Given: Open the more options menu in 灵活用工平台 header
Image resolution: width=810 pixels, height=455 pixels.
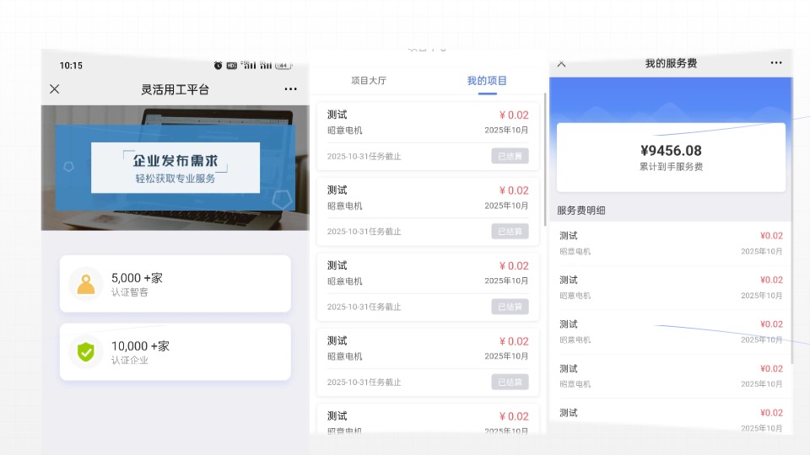Looking at the screenshot, I should tap(290, 88).
